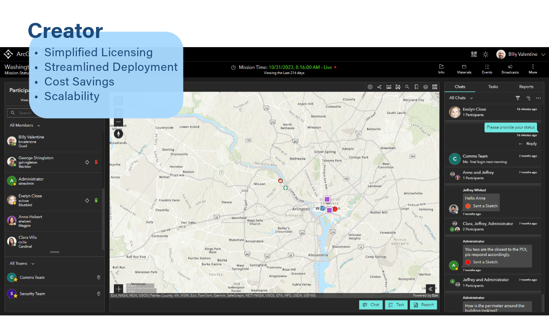Select the Measure tool on the map toolbar
The width and height of the screenshot is (549, 320).
[x=388, y=86]
